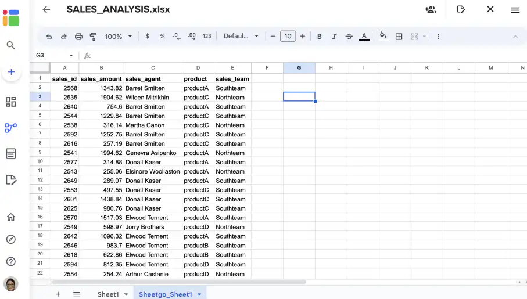This screenshot has height=299, width=527.
Task: Expand the Sheet1 tab dropdown arrow
Action: (x=126, y=294)
